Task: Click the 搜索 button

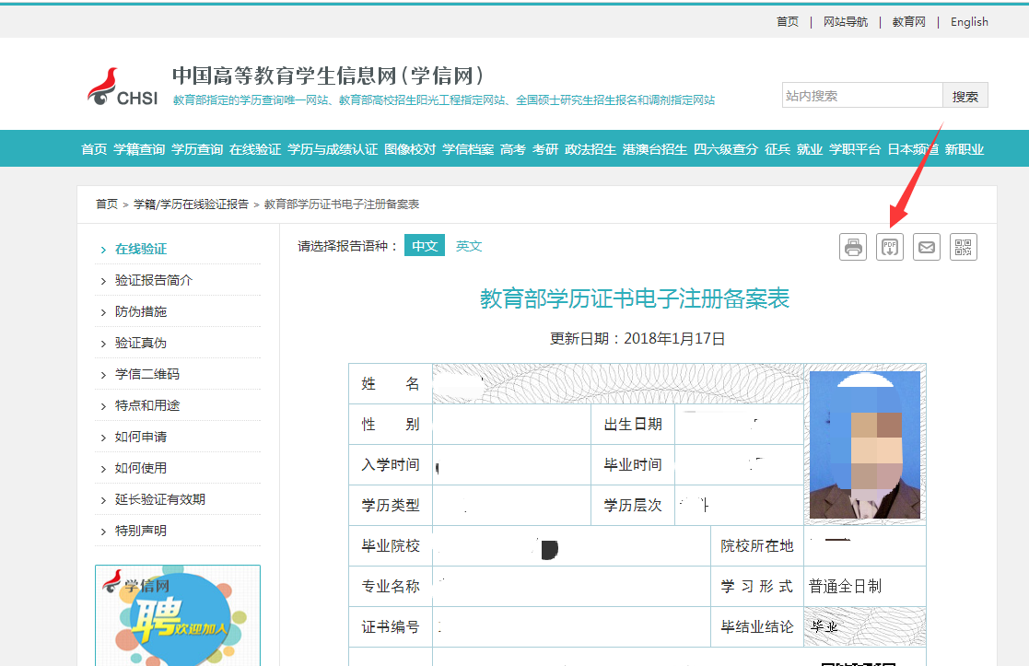Action: tap(965, 96)
